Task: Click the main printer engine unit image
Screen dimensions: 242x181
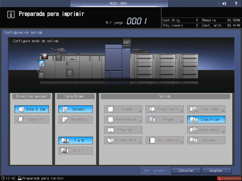Action: coord(117,62)
